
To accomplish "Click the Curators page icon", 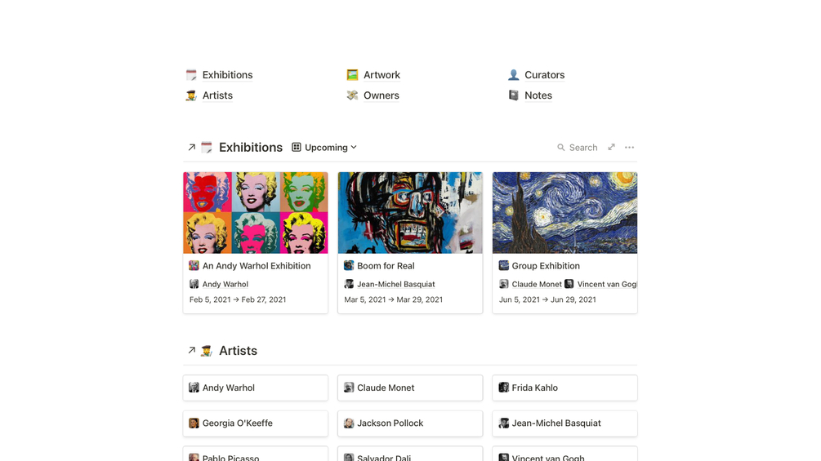I will [514, 75].
